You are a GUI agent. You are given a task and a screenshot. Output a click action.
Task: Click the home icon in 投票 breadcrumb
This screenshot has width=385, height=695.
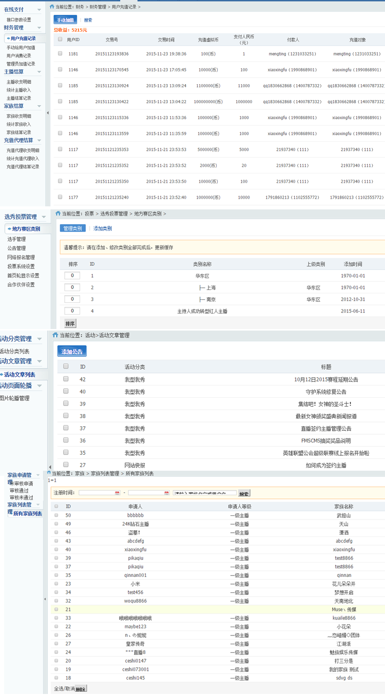click(57, 214)
